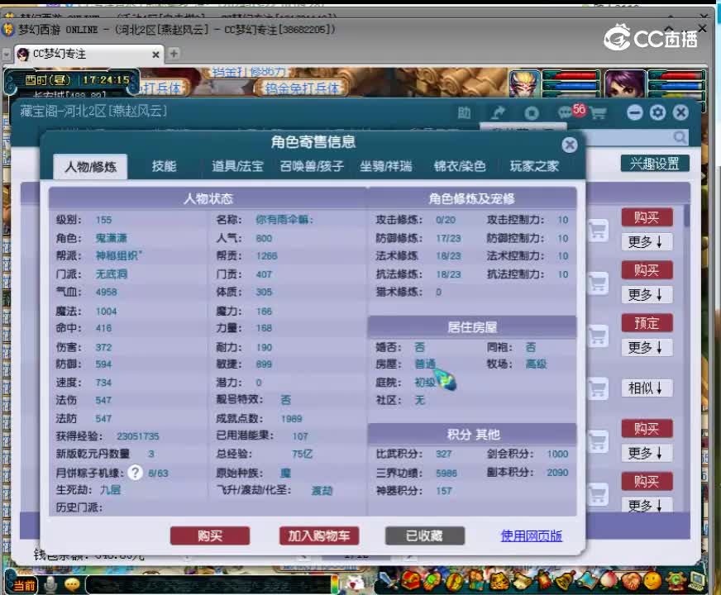
Task: Open a new tab with plus button
Action: click(174, 54)
